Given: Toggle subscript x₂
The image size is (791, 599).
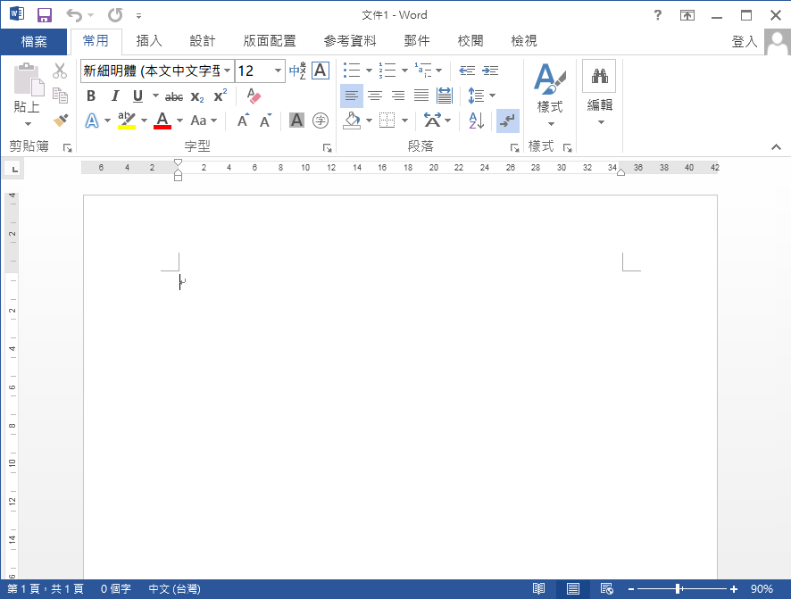Looking at the screenshot, I should click(197, 96).
